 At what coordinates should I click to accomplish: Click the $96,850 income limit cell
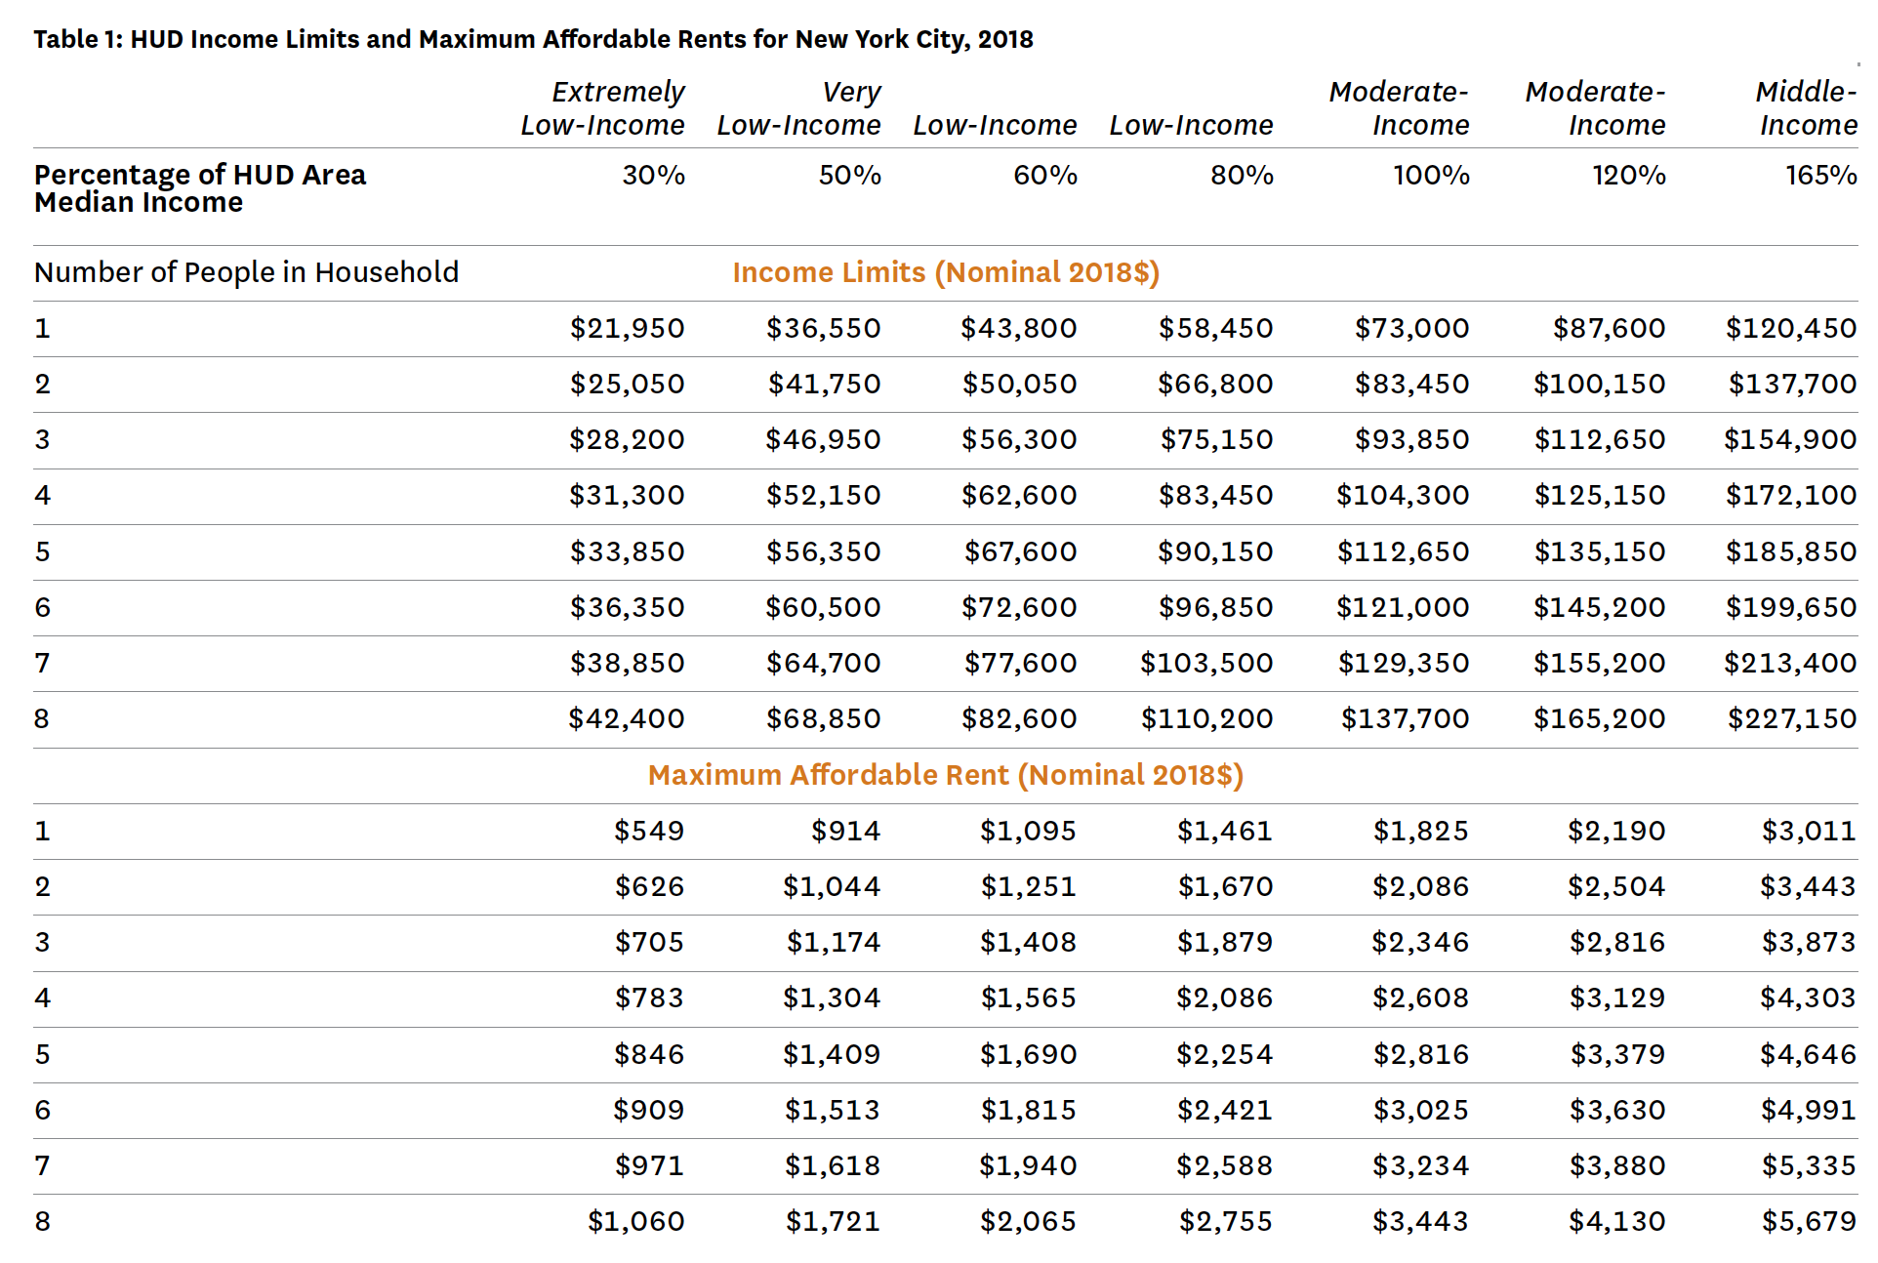[x=1215, y=608]
